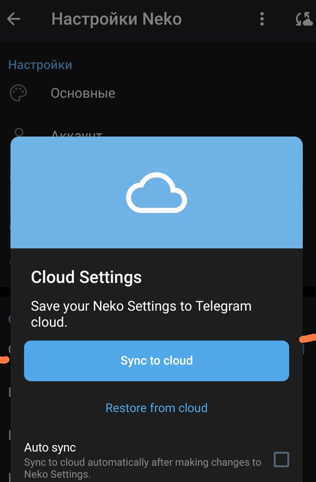Click the Cloud Settings dialog heading
Image resolution: width=316 pixels, height=482 pixels.
(86, 277)
